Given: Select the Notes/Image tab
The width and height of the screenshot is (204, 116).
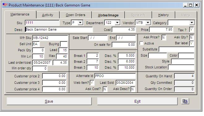Looking at the screenshot, I should [x=108, y=15].
